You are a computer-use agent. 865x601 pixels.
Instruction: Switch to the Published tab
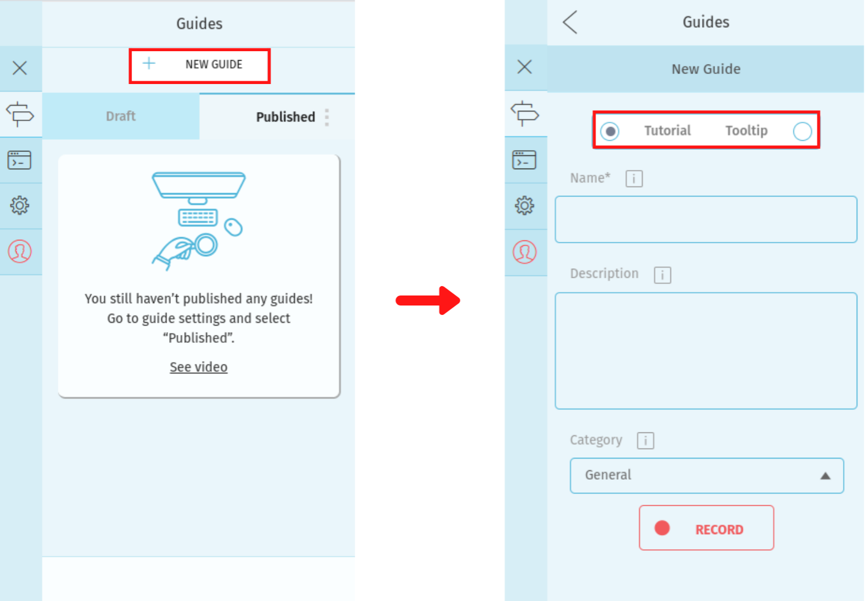(x=285, y=117)
